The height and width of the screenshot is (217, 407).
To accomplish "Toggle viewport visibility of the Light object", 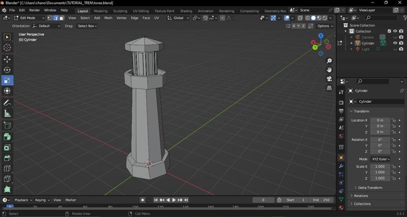I will (x=395, y=49).
